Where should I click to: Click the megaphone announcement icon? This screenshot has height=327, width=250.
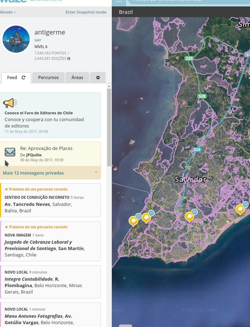click(x=10, y=103)
